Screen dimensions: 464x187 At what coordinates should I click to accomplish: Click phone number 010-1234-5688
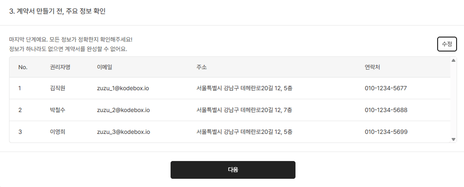click(x=386, y=110)
